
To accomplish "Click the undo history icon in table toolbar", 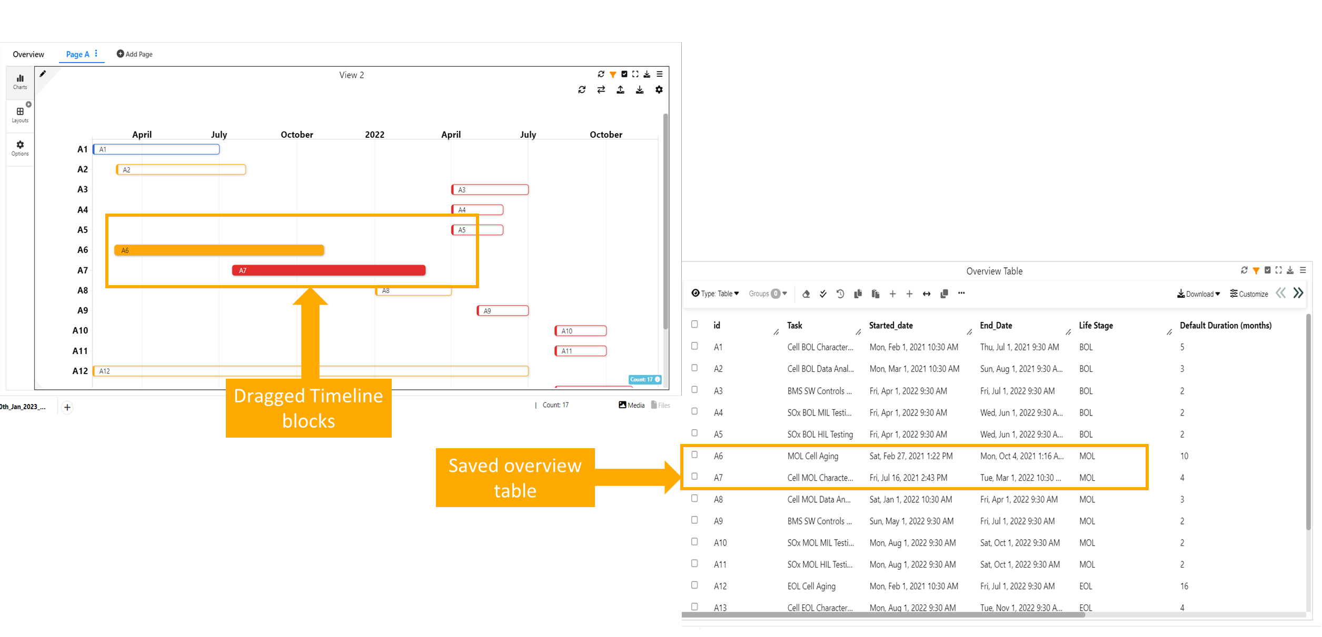I will coord(840,294).
